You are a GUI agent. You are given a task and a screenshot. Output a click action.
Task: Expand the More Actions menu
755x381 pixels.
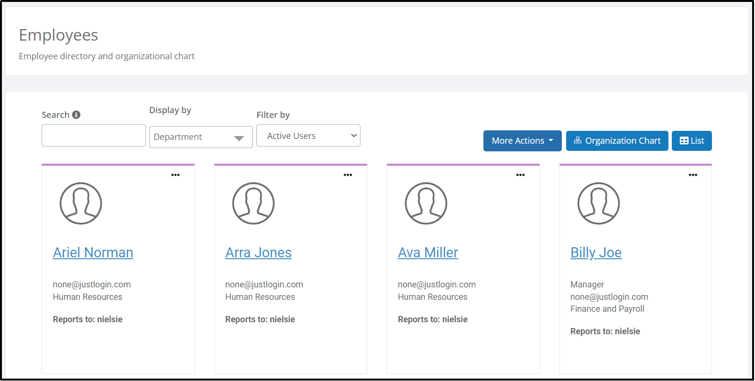523,141
